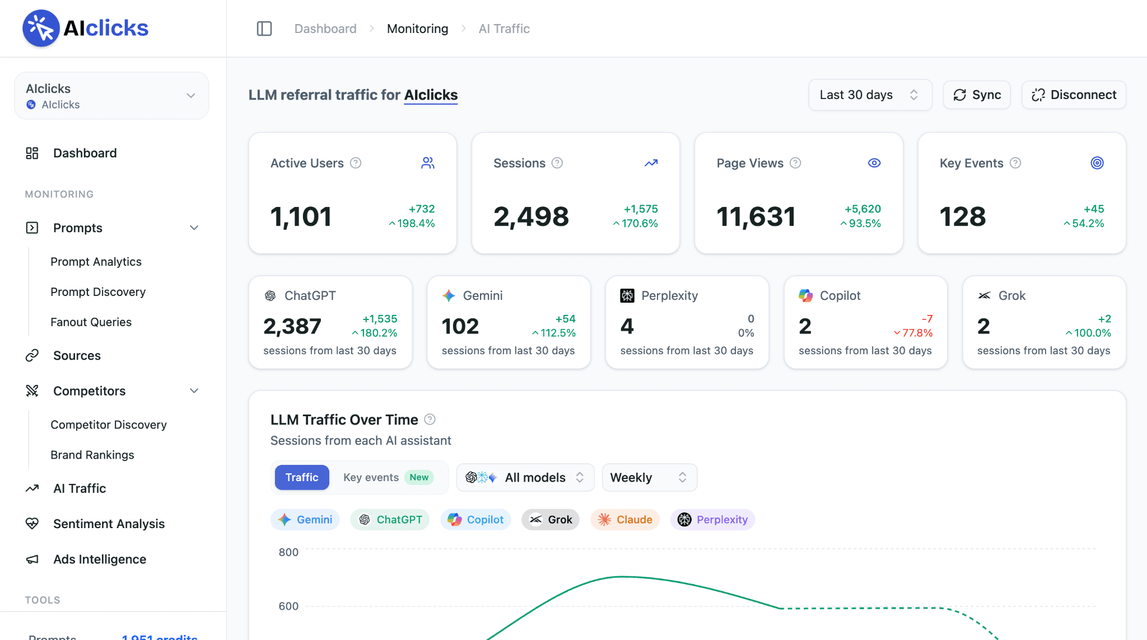The image size is (1147, 640).
Task: Click the LLM Traffic Over Time help icon
Action: tap(430, 419)
